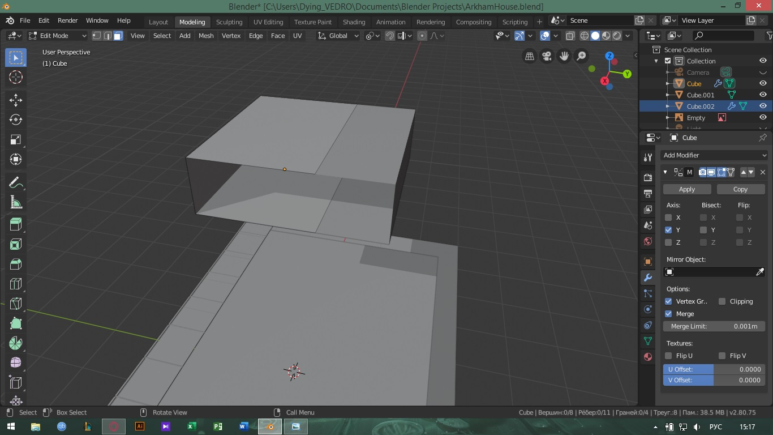Open the World properties tab
Screen dimensions: 773x435
tap(648, 241)
